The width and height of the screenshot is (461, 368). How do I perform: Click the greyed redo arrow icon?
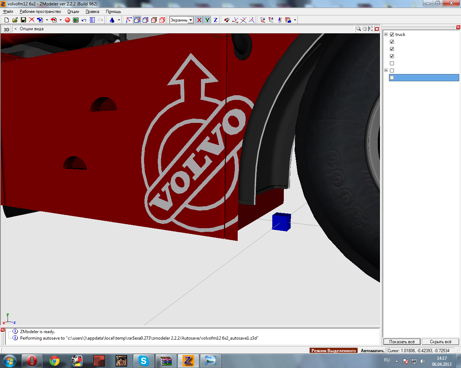click(x=100, y=20)
